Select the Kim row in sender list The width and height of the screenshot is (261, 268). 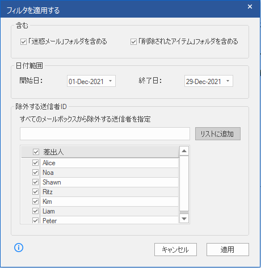click(110, 202)
